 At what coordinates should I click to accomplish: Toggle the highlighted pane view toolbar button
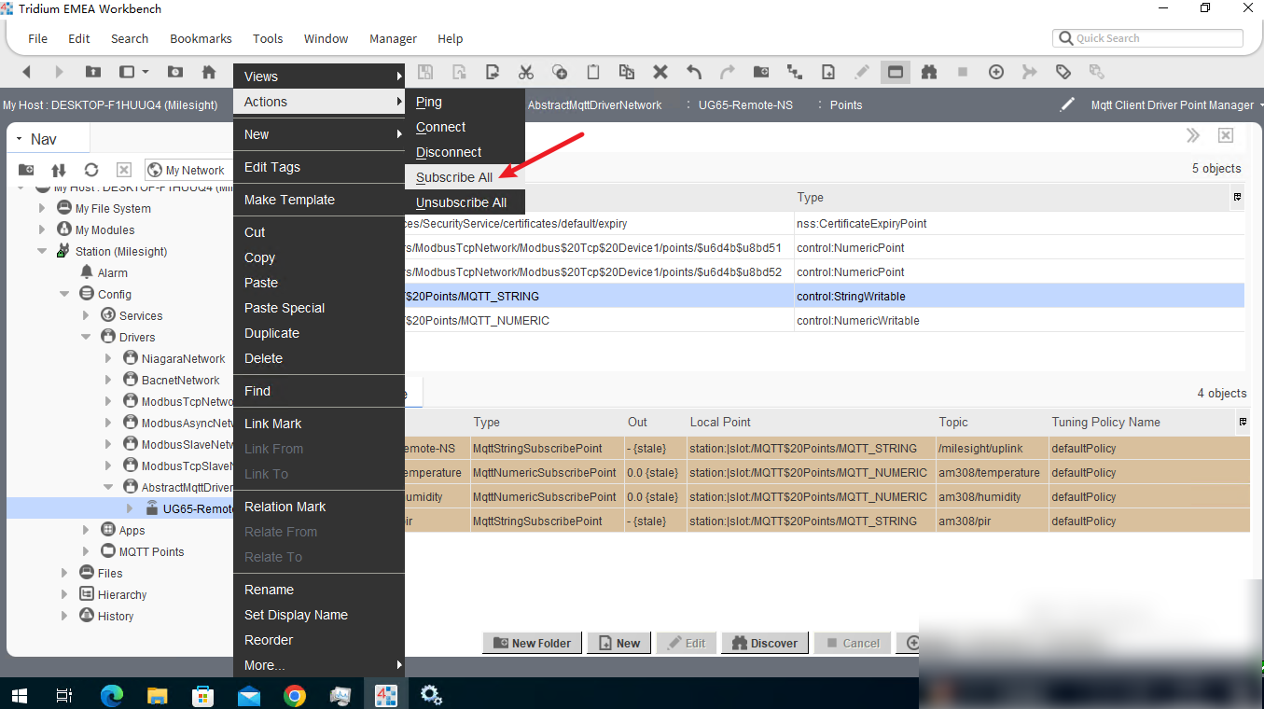(895, 72)
